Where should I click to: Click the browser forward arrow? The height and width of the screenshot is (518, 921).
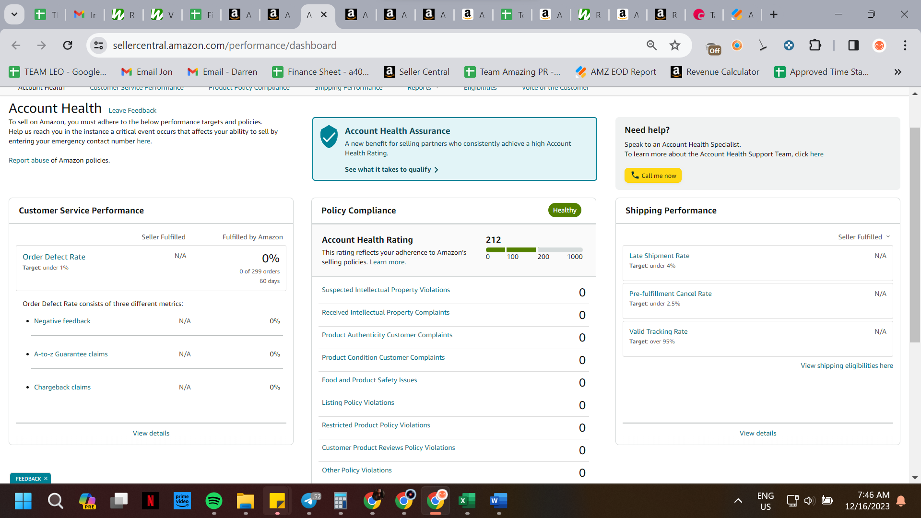tap(42, 46)
